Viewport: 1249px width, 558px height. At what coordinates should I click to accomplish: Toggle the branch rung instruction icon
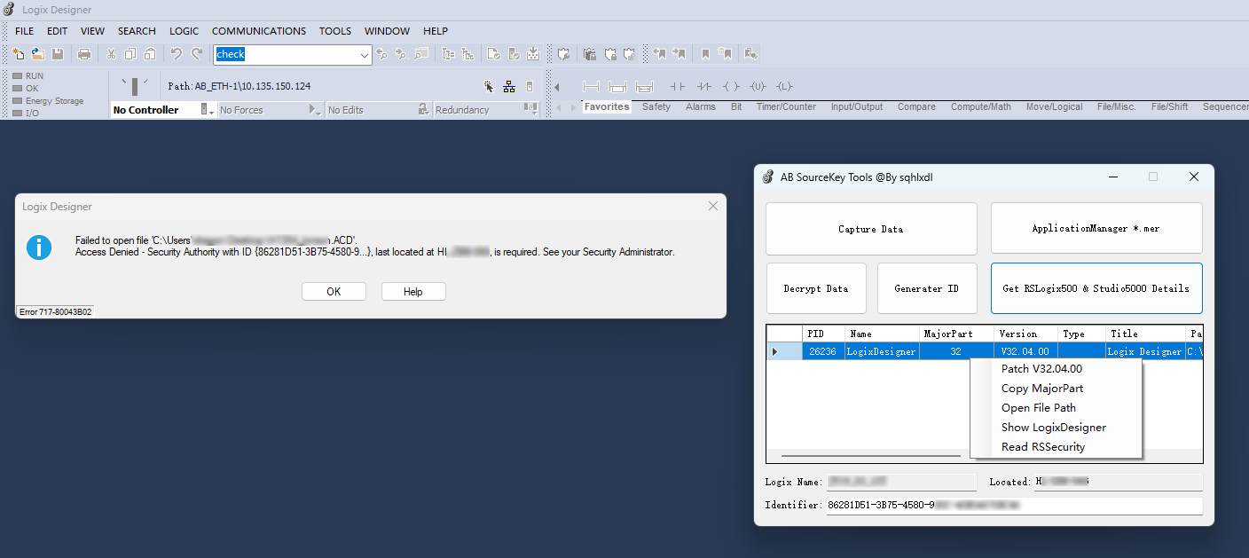point(617,86)
